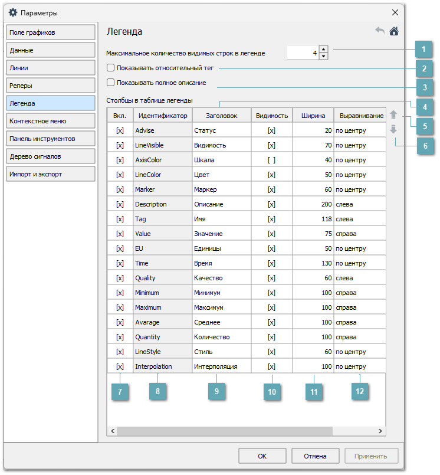Viewport: 440px width, 475px height.
Task: Click the home icon to reset defaults
Action: (394, 31)
